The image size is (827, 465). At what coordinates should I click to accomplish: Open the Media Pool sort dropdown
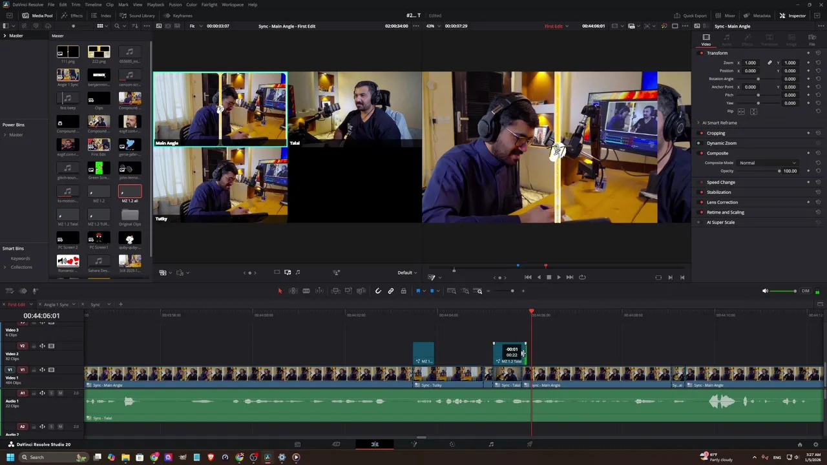(134, 26)
